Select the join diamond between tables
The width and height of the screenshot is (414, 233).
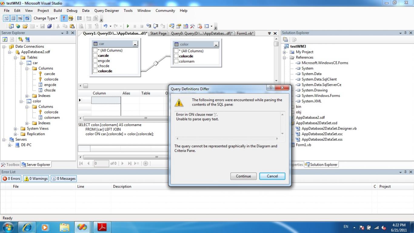click(155, 63)
